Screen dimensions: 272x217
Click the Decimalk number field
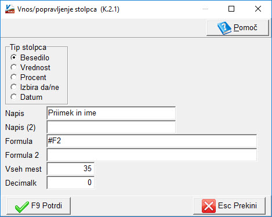point(70,183)
